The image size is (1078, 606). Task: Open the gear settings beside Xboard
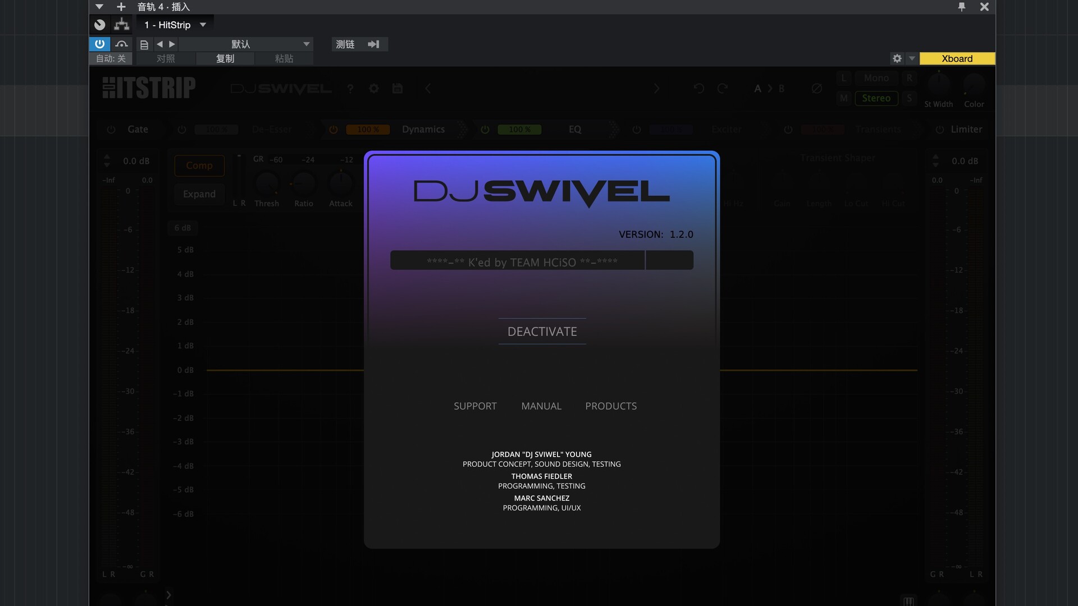point(897,58)
